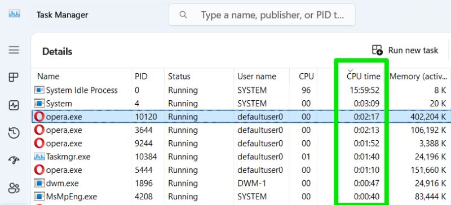
Task: Open the Startup apps page in sidebar
Action: [x=14, y=160]
